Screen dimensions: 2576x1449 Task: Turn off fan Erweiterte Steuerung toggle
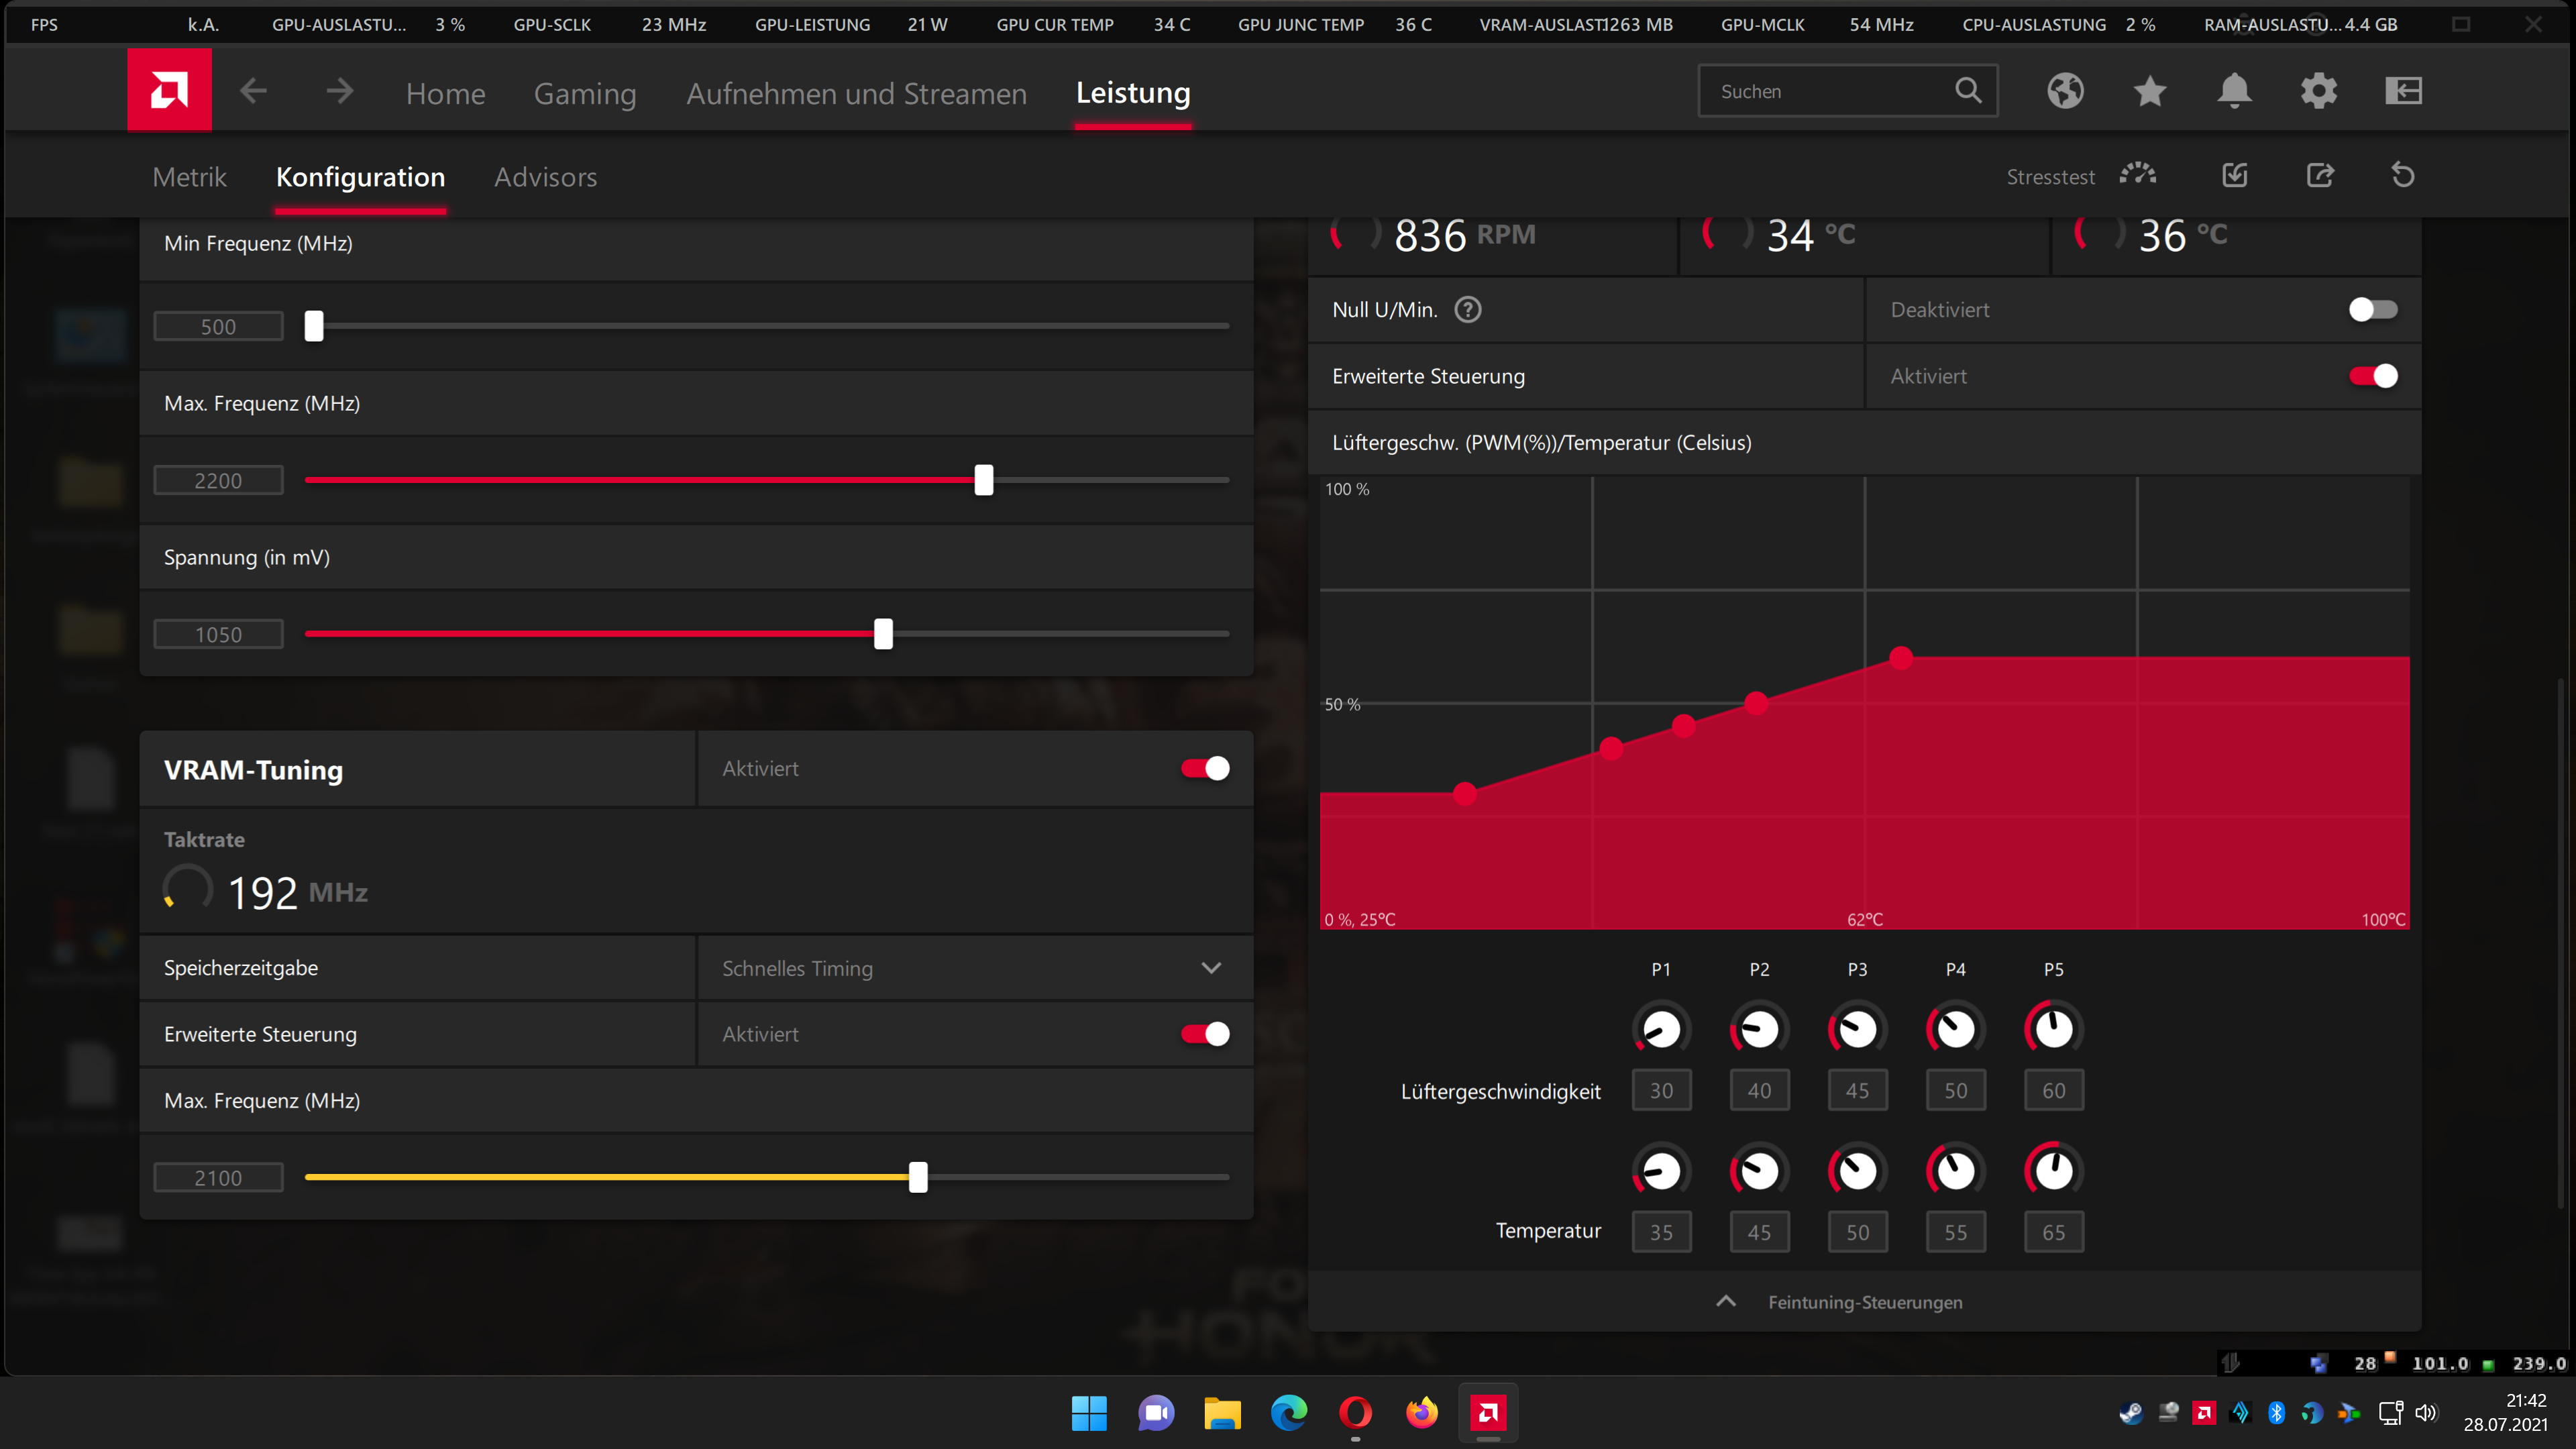point(2372,376)
